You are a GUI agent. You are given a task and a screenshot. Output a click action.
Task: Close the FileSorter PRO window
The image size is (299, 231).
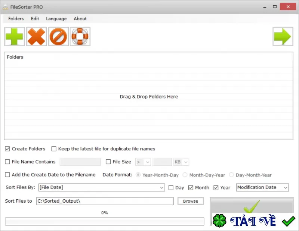pyautogui.click(x=288, y=7)
